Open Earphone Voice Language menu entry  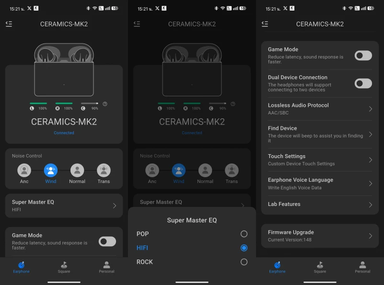(x=319, y=183)
